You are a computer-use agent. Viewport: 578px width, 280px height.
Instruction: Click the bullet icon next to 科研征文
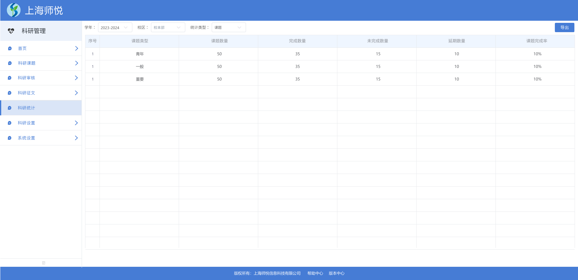click(x=10, y=93)
